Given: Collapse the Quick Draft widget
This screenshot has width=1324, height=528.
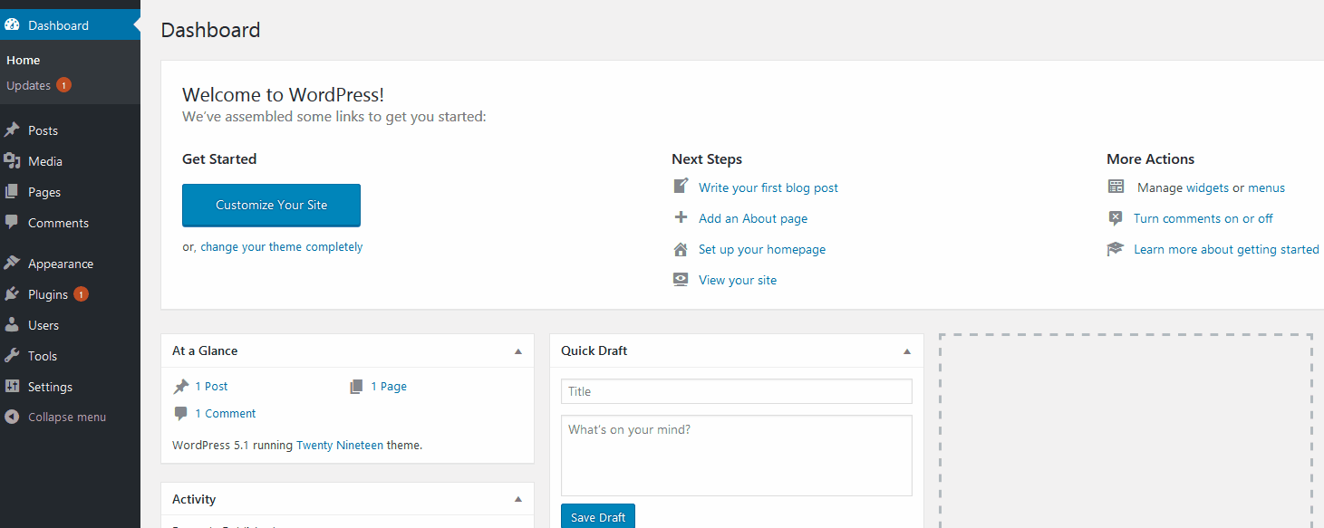Looking at the screenshot, I should (x=907, y=351).
